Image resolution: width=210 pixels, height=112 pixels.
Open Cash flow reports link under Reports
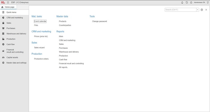click(63, 60)
